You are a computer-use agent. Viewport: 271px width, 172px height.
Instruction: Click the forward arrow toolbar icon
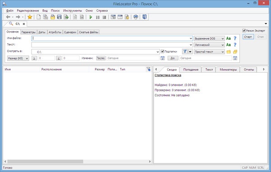[x=18, y=17]
